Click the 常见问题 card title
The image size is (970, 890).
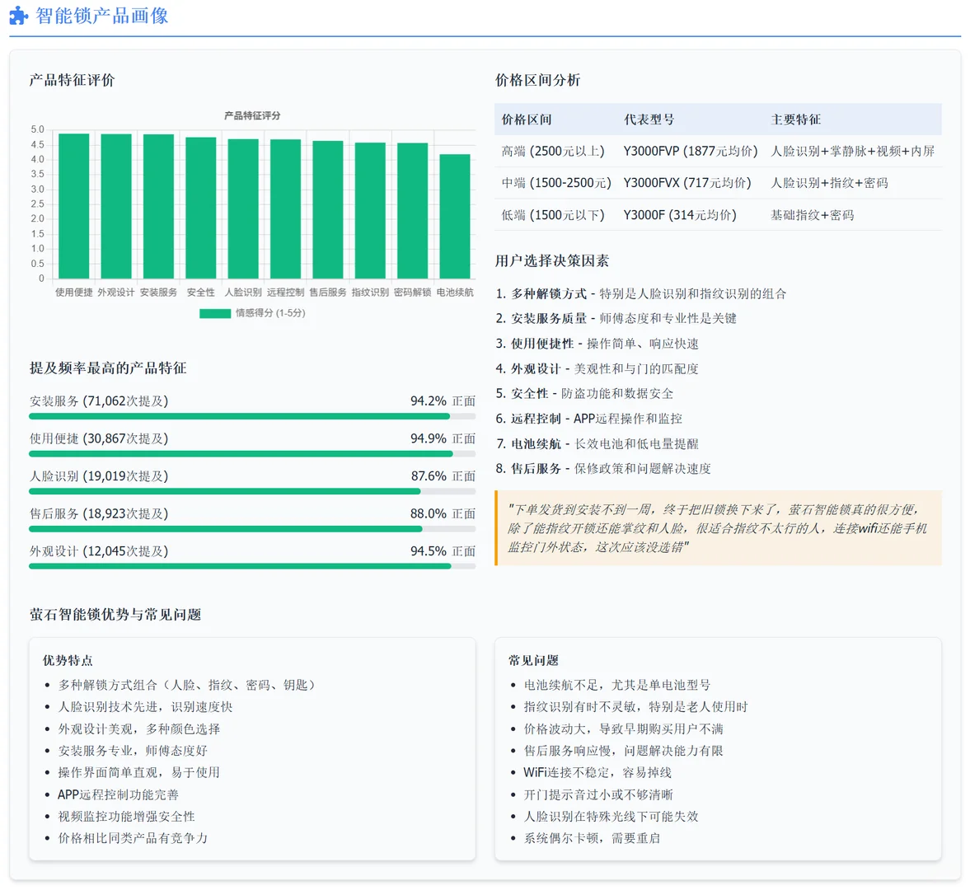[x=533, y=661]
